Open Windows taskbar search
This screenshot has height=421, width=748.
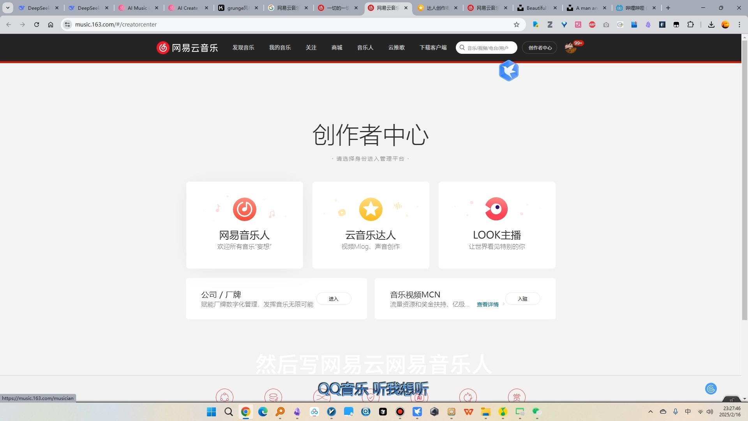pyautogui.click(x=229, y=412)
